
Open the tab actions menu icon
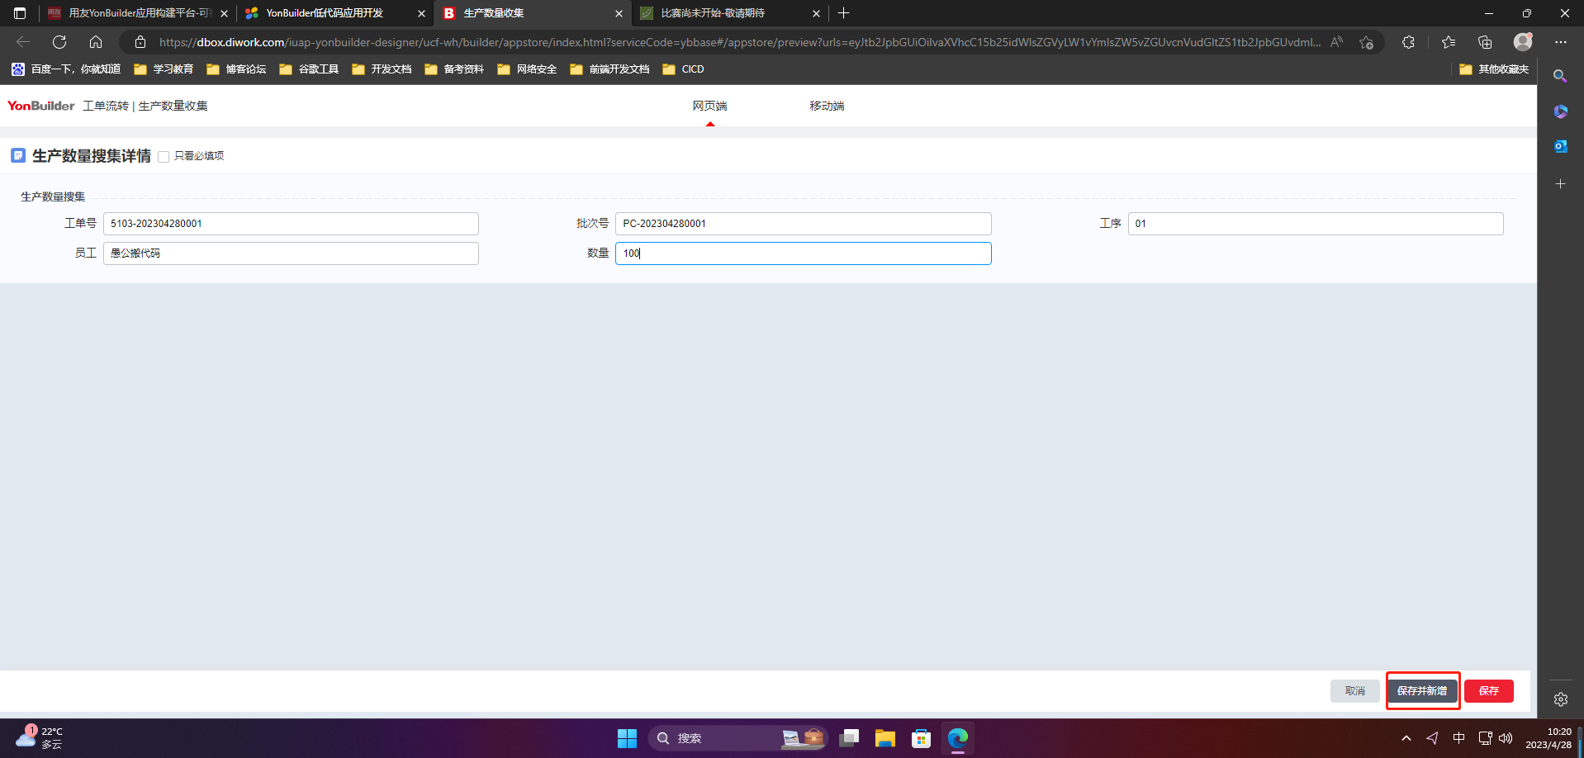(x=20, y=13)
